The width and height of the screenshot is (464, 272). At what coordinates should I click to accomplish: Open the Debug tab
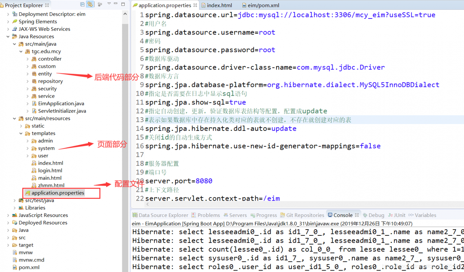pyautogui.click(x=373, y=215)
